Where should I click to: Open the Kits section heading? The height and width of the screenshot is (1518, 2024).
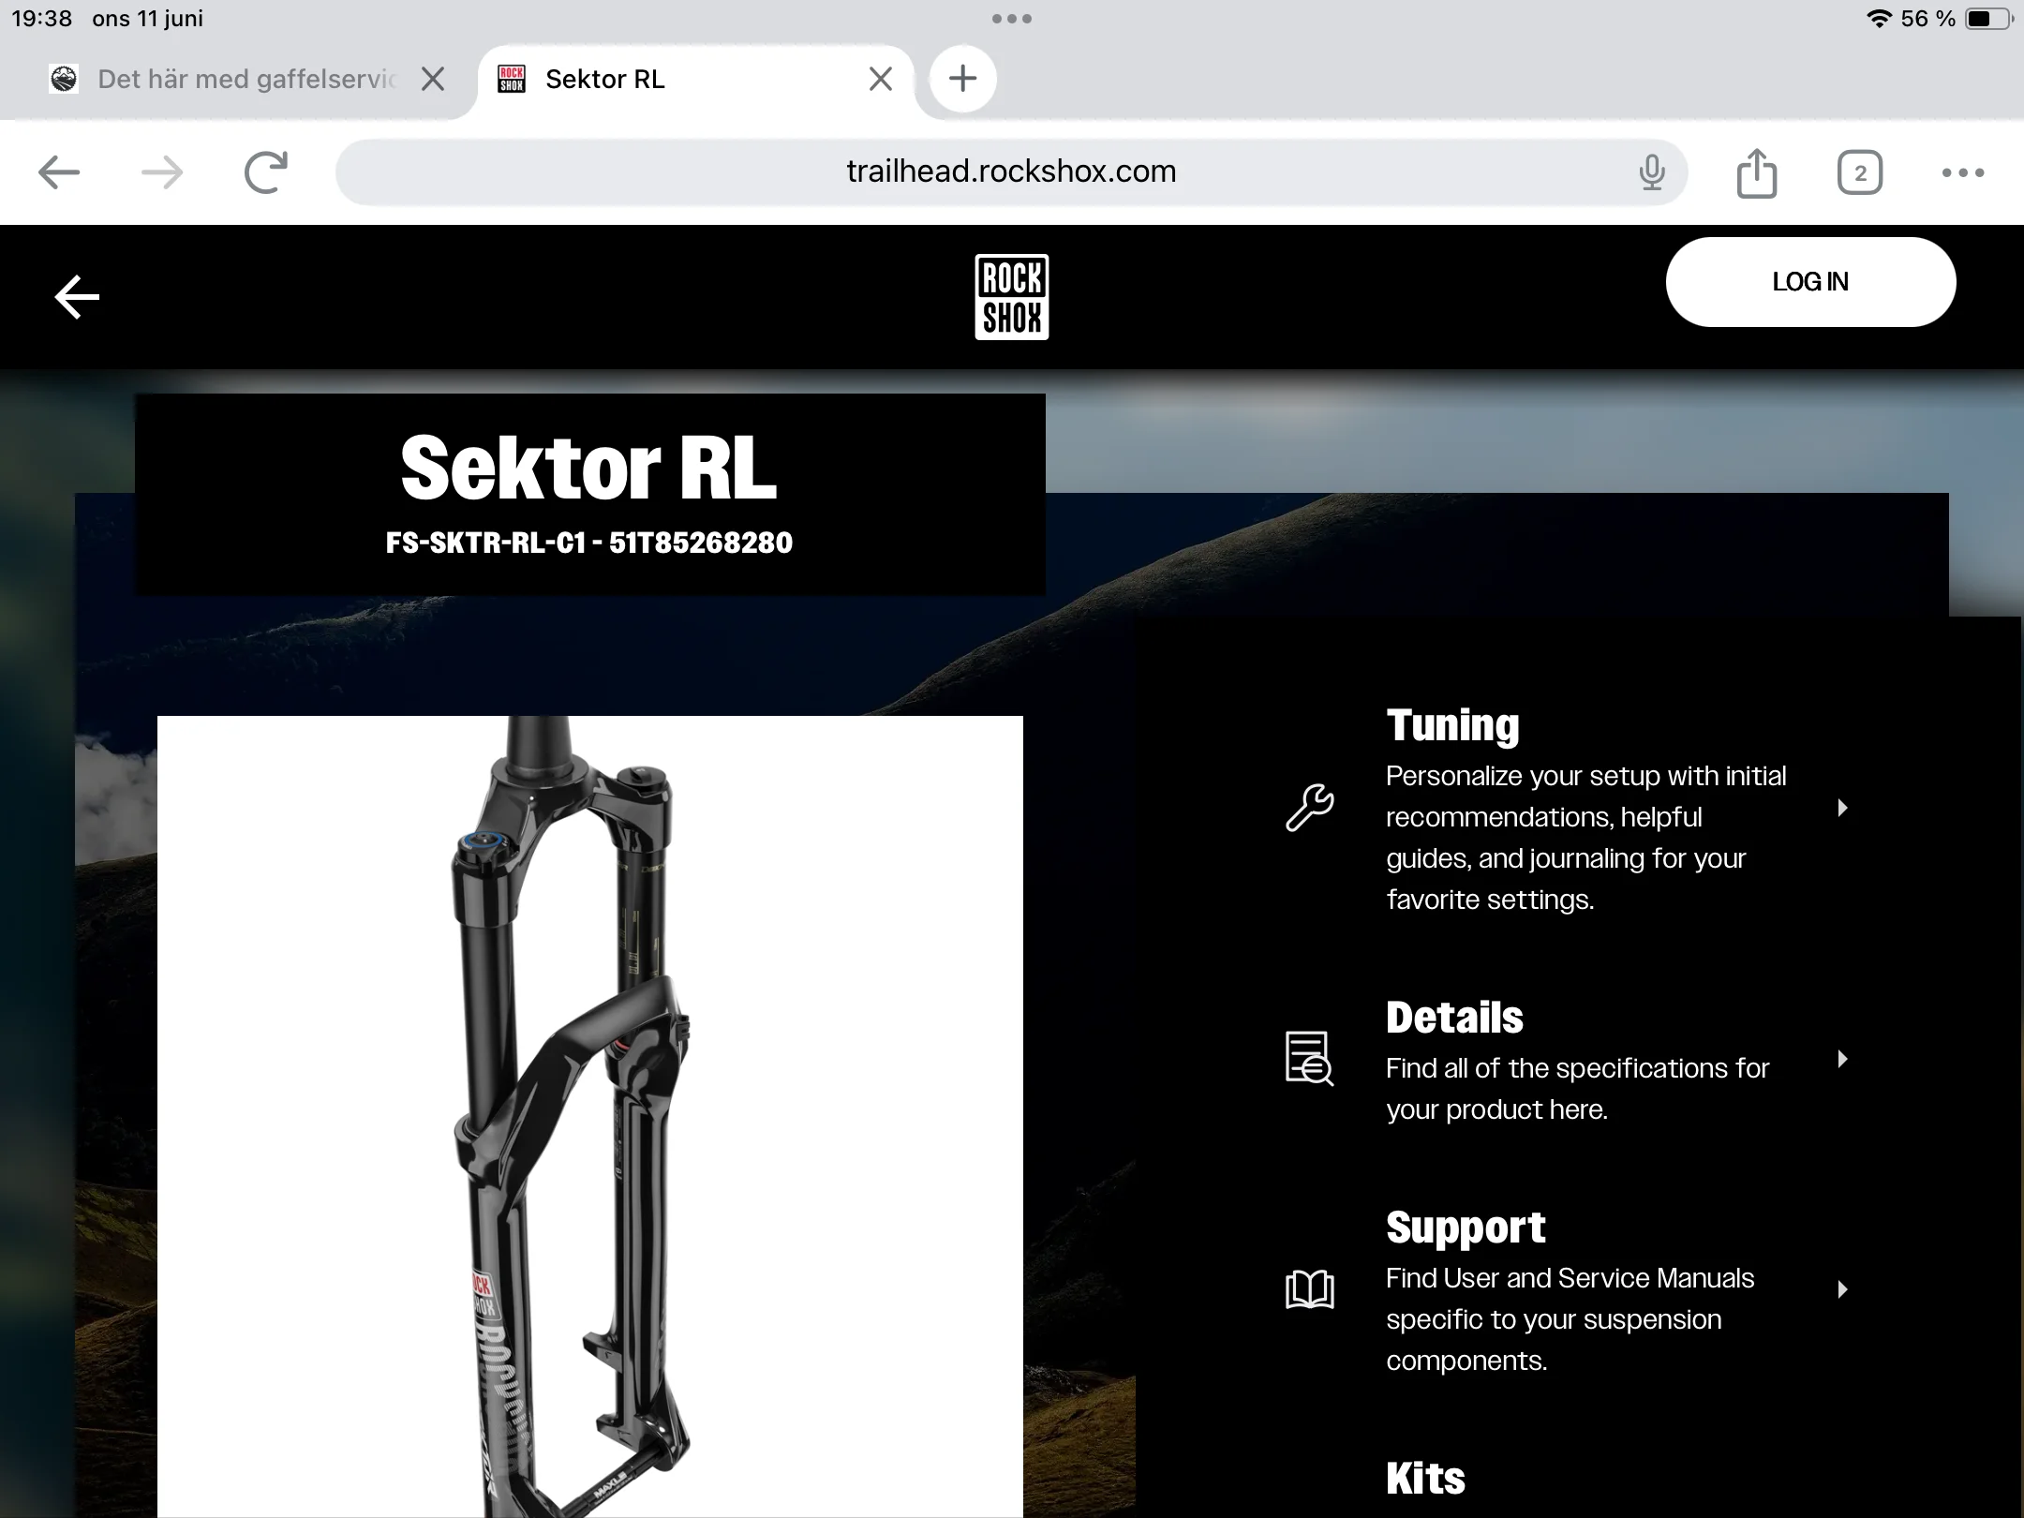1426,1478
